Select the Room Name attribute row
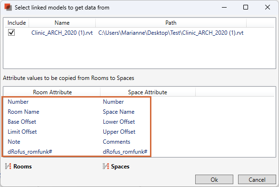 [x=77, y=112]
